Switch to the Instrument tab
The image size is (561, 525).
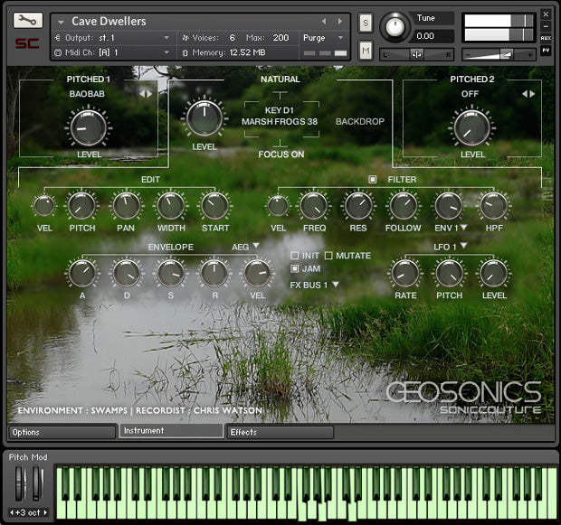(171, 431)
